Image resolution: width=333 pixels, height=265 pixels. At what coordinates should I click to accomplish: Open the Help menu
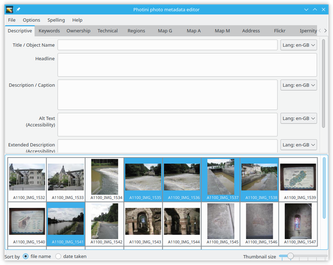coord(77,20)
